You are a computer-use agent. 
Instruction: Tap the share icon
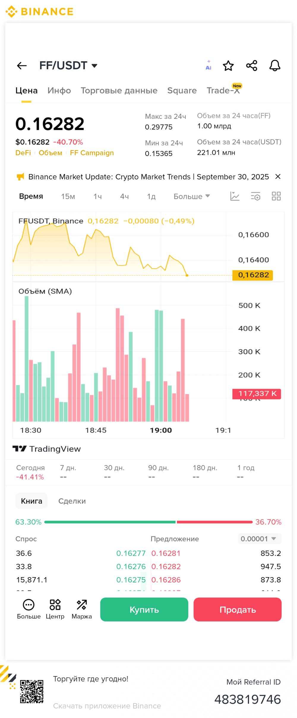pos(252,66)
